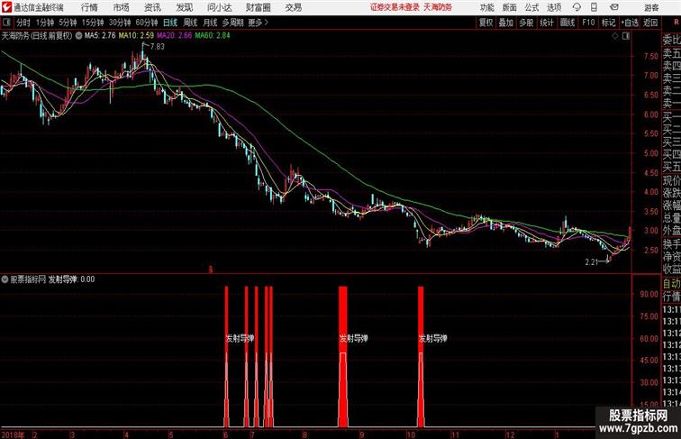The height and width of the screenshot is (439, 681).
Task: Select the 周线 weekly period tab
Action: point(190,23)
